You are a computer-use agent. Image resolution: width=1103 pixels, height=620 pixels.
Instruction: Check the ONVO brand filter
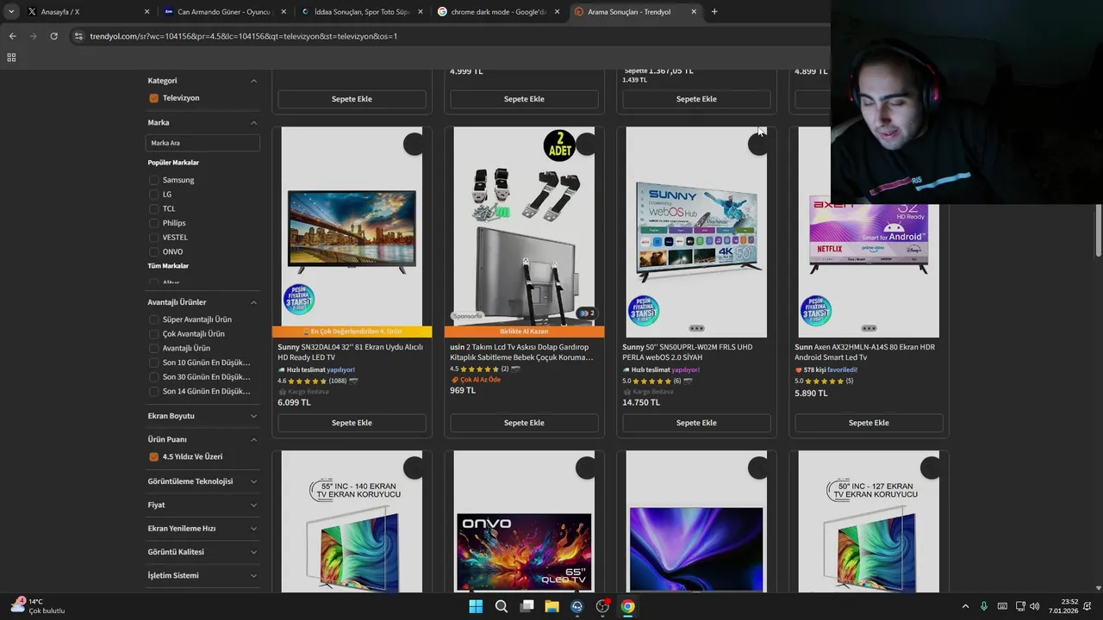tap(153, 251)
